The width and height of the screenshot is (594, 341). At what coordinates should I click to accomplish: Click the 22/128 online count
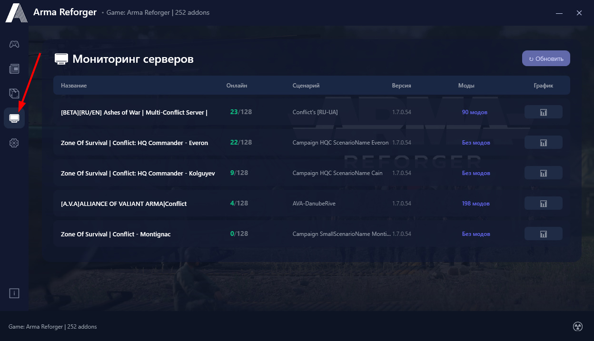[x=241, y=143]
